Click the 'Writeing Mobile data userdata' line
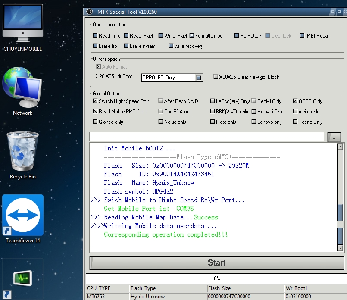This screenshot has width=347, height=300. [153, 226]
